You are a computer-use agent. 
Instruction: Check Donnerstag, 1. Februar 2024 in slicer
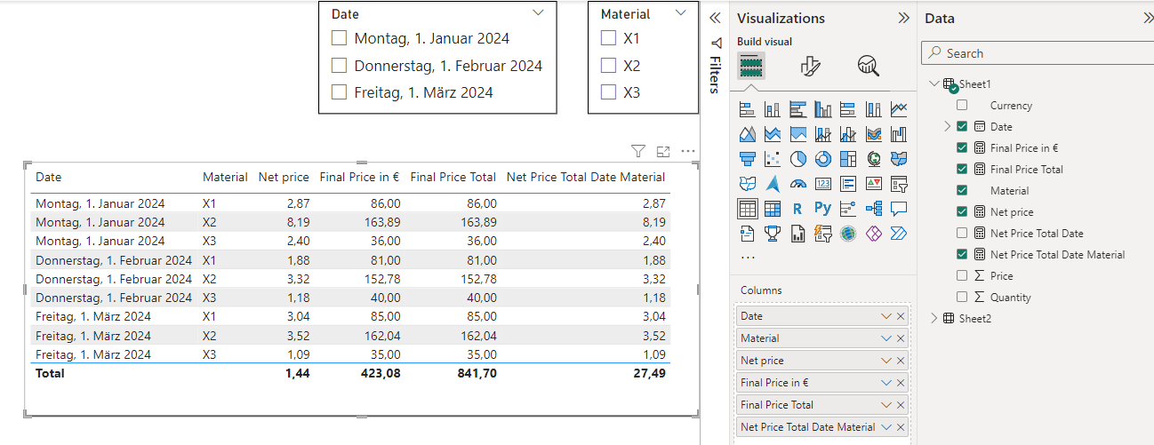[x=339, y=66]
